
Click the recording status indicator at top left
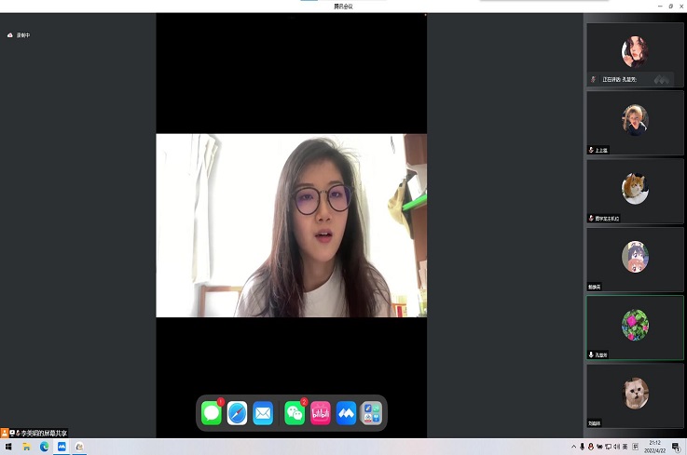[19, 35]
